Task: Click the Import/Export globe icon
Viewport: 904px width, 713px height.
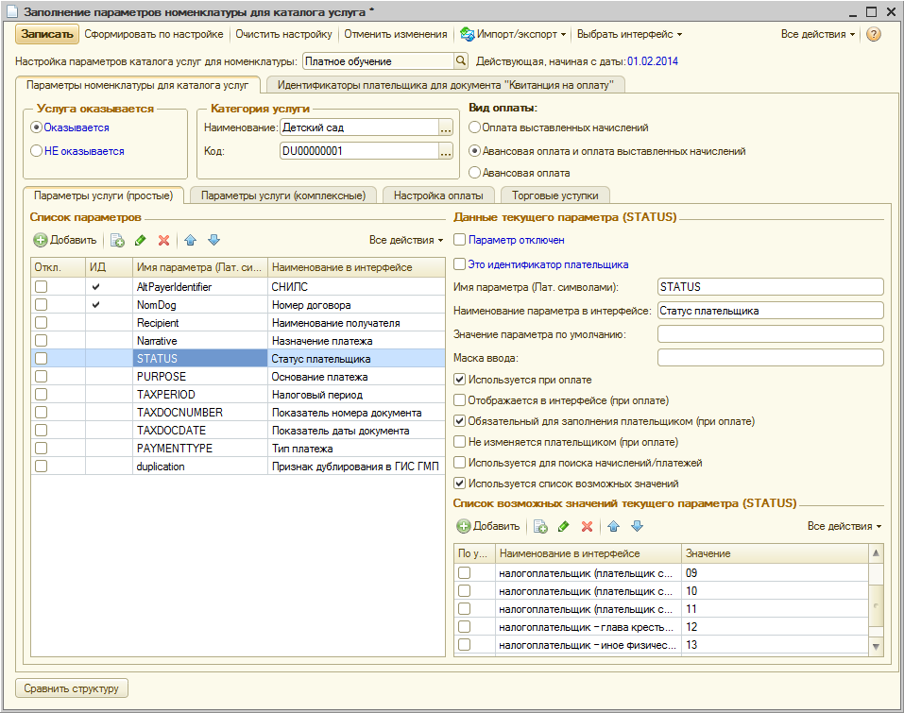Action: [x=467, y=35]
